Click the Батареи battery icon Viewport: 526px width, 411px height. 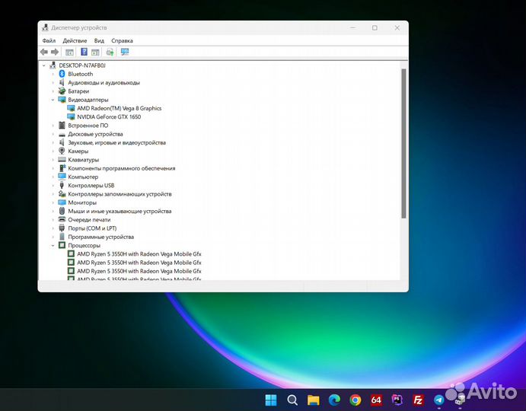(62, 91)
